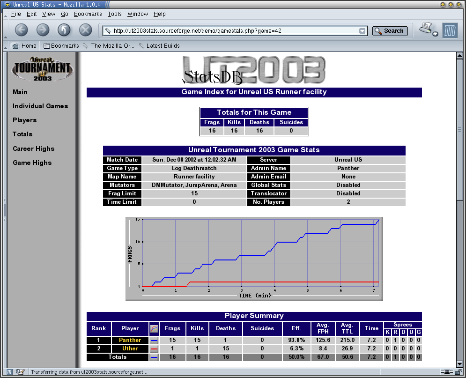This screenshot has height=378, width=466.
Task: Click the Totals row blue line swatch
Action: click(154, 357)
